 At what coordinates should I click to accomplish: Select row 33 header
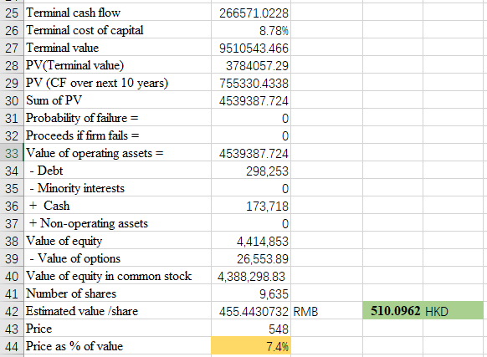[x=12, y=153]
